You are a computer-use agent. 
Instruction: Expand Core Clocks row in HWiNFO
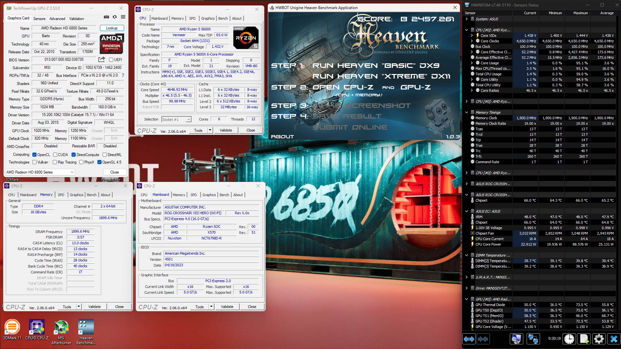pyautogui.click(x=472, y=41)
